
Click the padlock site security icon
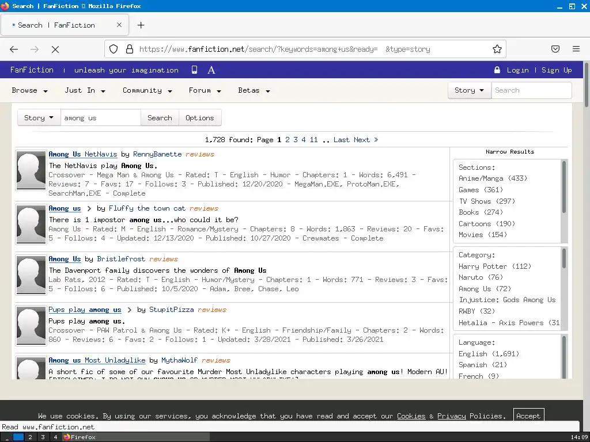pos(130,49)
